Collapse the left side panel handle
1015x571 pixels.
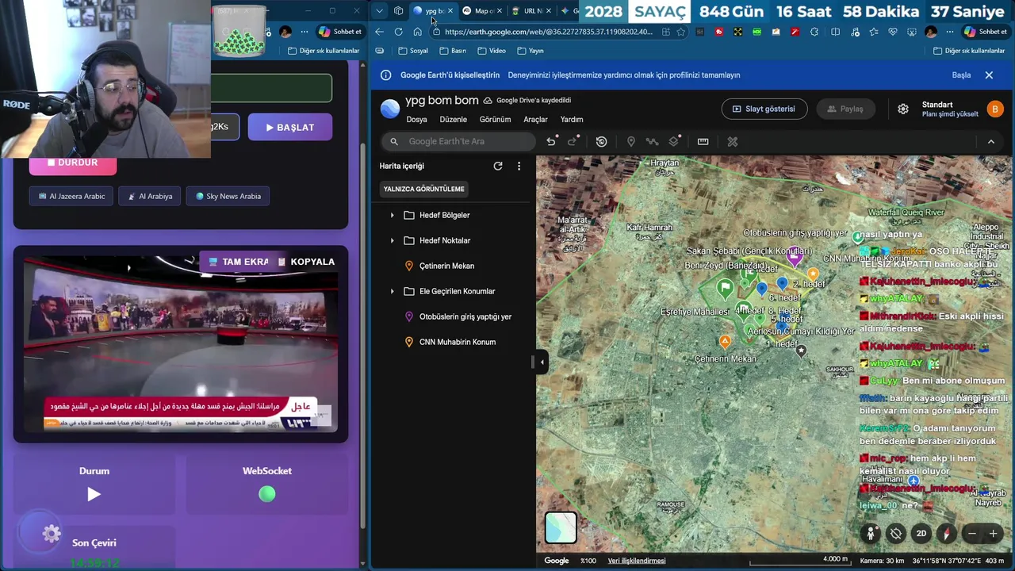click(542, 362)
